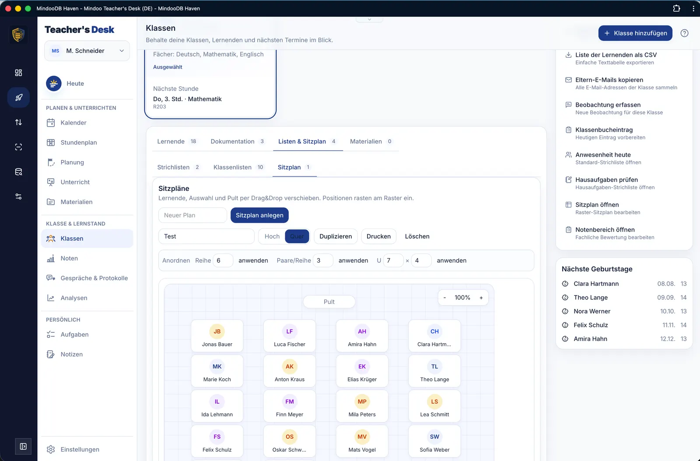Toggle the sidebar collapse icon at bottom
This screenshot has height=461, width=700.
pos(23,446)
